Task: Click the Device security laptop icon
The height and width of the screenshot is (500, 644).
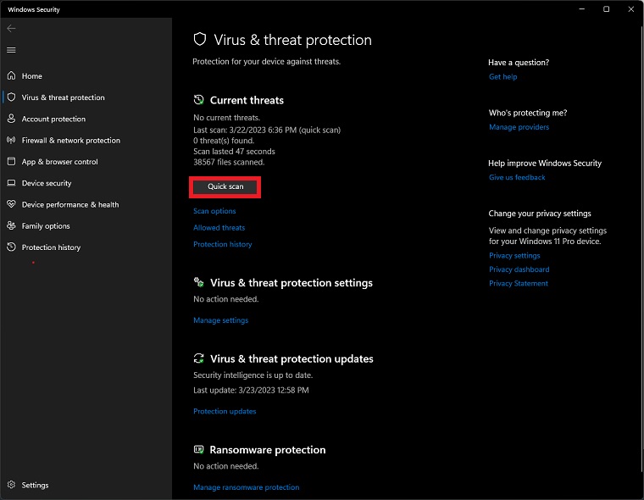Action: (x=12, y=183)
